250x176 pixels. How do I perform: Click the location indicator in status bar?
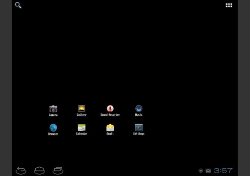tap(201, 171)
